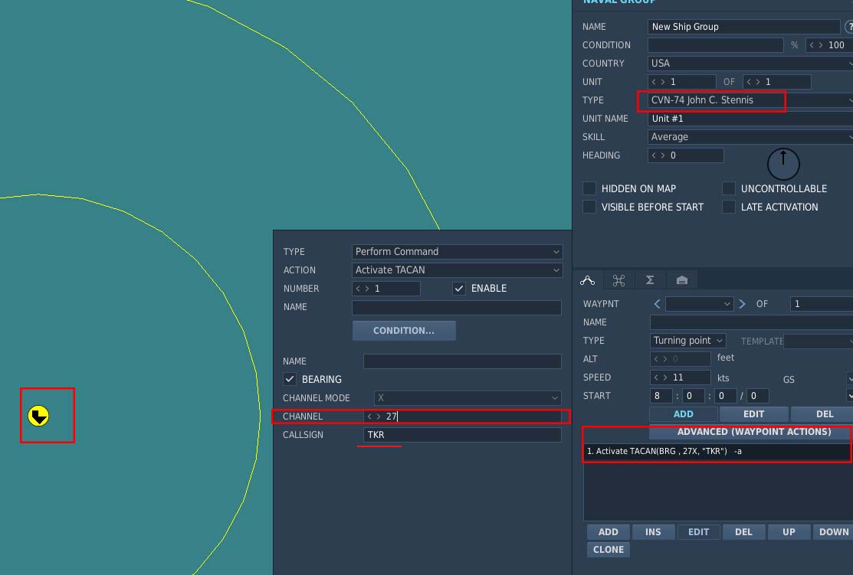Open the summary sigma tab icon
Viewport: 853px width, 575px height.
[x=650, y=280]
